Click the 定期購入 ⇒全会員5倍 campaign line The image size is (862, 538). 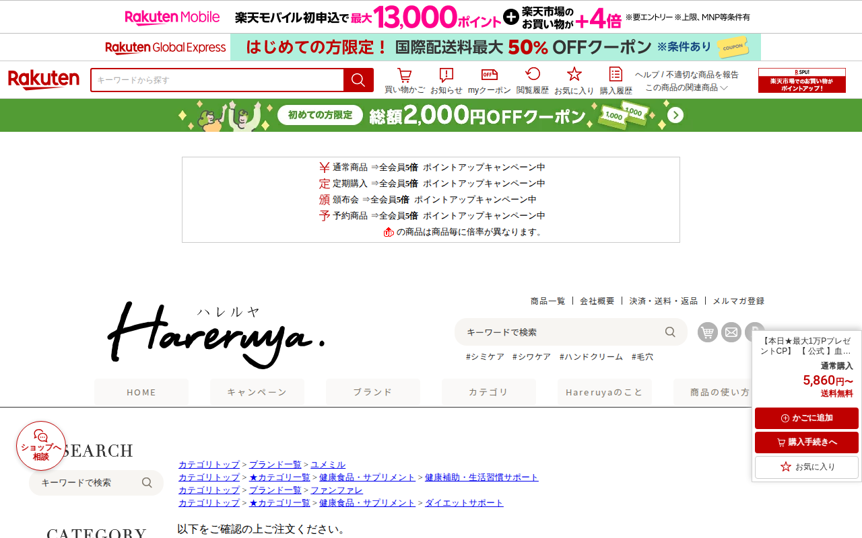432,184
